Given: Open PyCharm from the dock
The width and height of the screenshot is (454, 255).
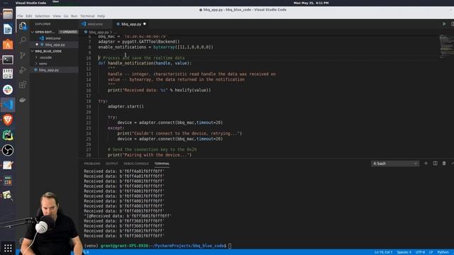Looking at the screenshot, I should 8,135.
